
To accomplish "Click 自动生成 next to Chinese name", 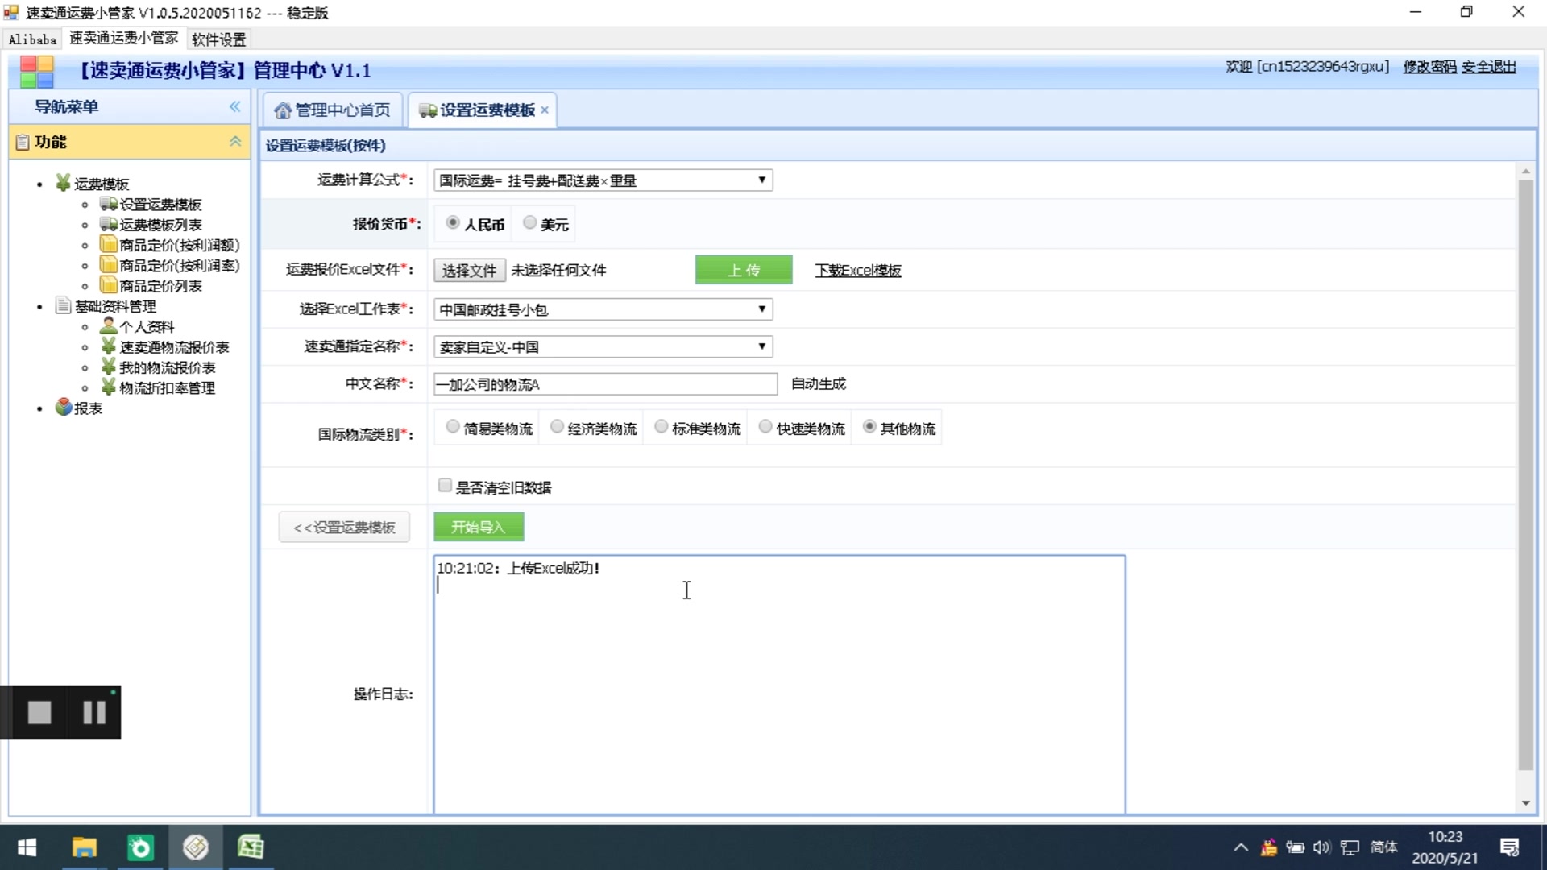I will (818, 383).
